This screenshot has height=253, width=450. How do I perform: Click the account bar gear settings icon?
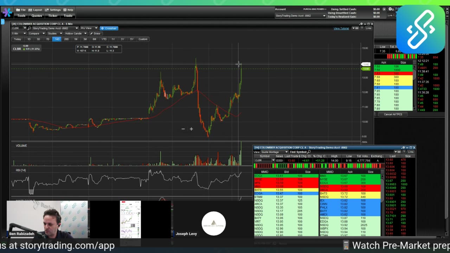(x=391, y=9)
